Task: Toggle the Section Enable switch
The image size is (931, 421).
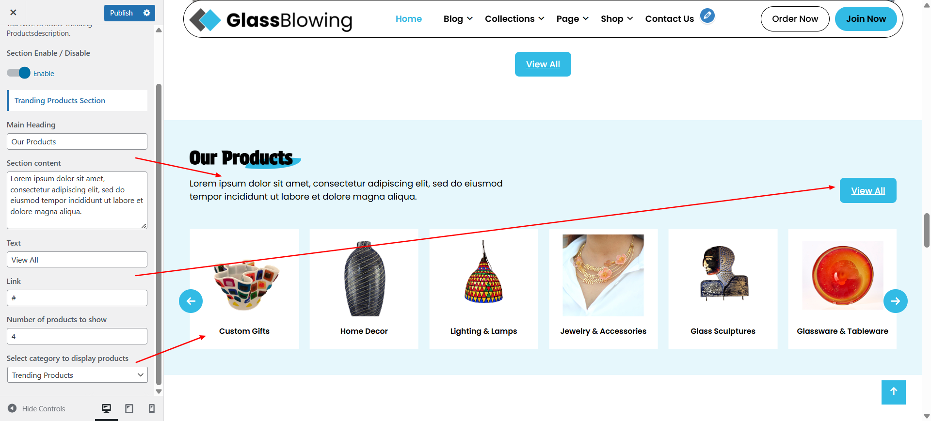Action: (18, 73)
